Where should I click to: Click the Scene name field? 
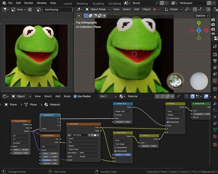coord(143,3)
